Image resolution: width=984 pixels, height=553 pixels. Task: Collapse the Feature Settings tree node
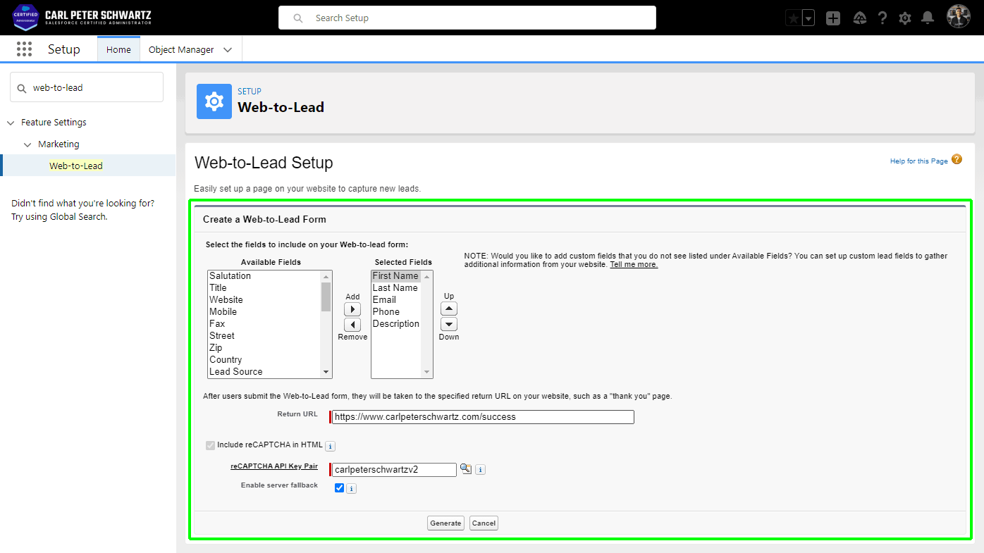coord(11,123)
